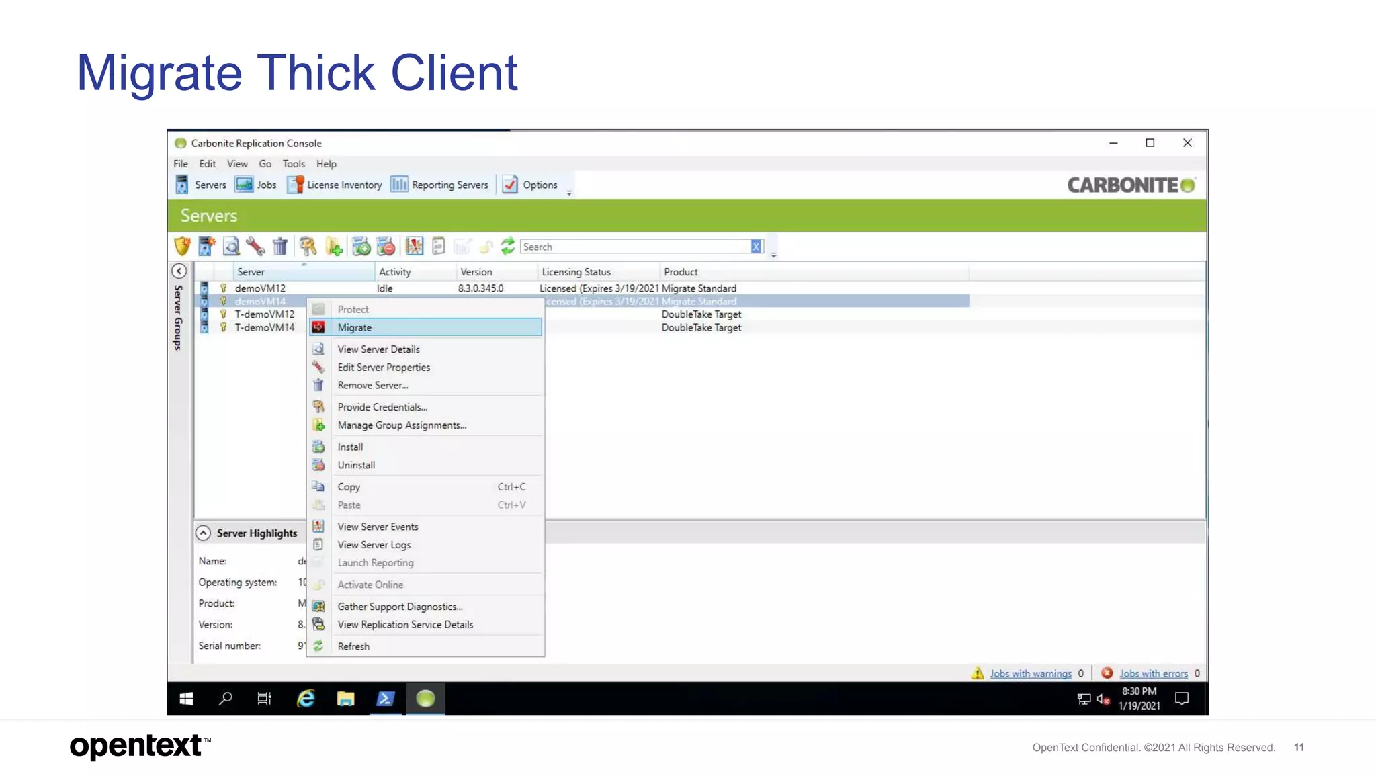This screenshot has width=1376, height=774.
Task: Choose Copy in the context menu
Action: point(425,487)
